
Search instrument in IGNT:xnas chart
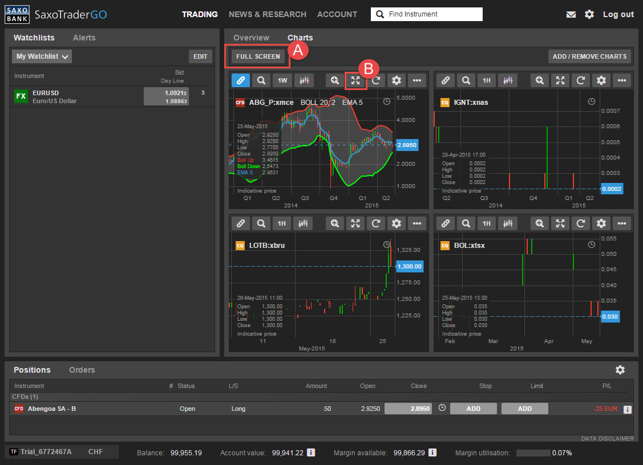click(x=466, y=80)
